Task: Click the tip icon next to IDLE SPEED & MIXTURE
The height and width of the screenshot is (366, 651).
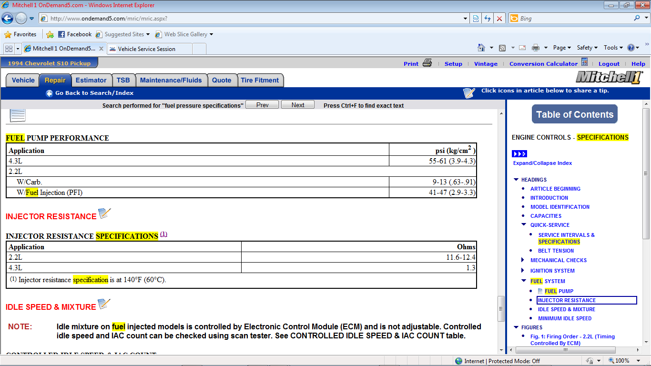Action: (104, 304)
